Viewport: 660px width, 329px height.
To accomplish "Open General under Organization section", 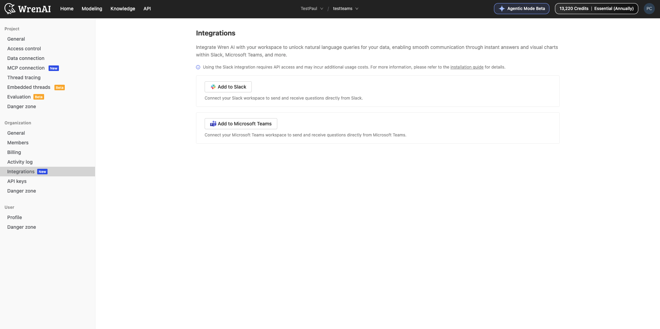I will 48,133.
